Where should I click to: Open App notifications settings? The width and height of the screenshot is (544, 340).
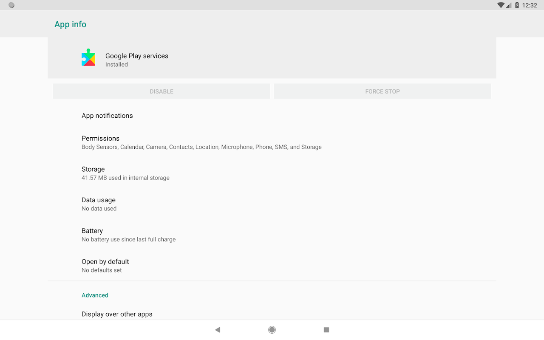pos(272,116)
